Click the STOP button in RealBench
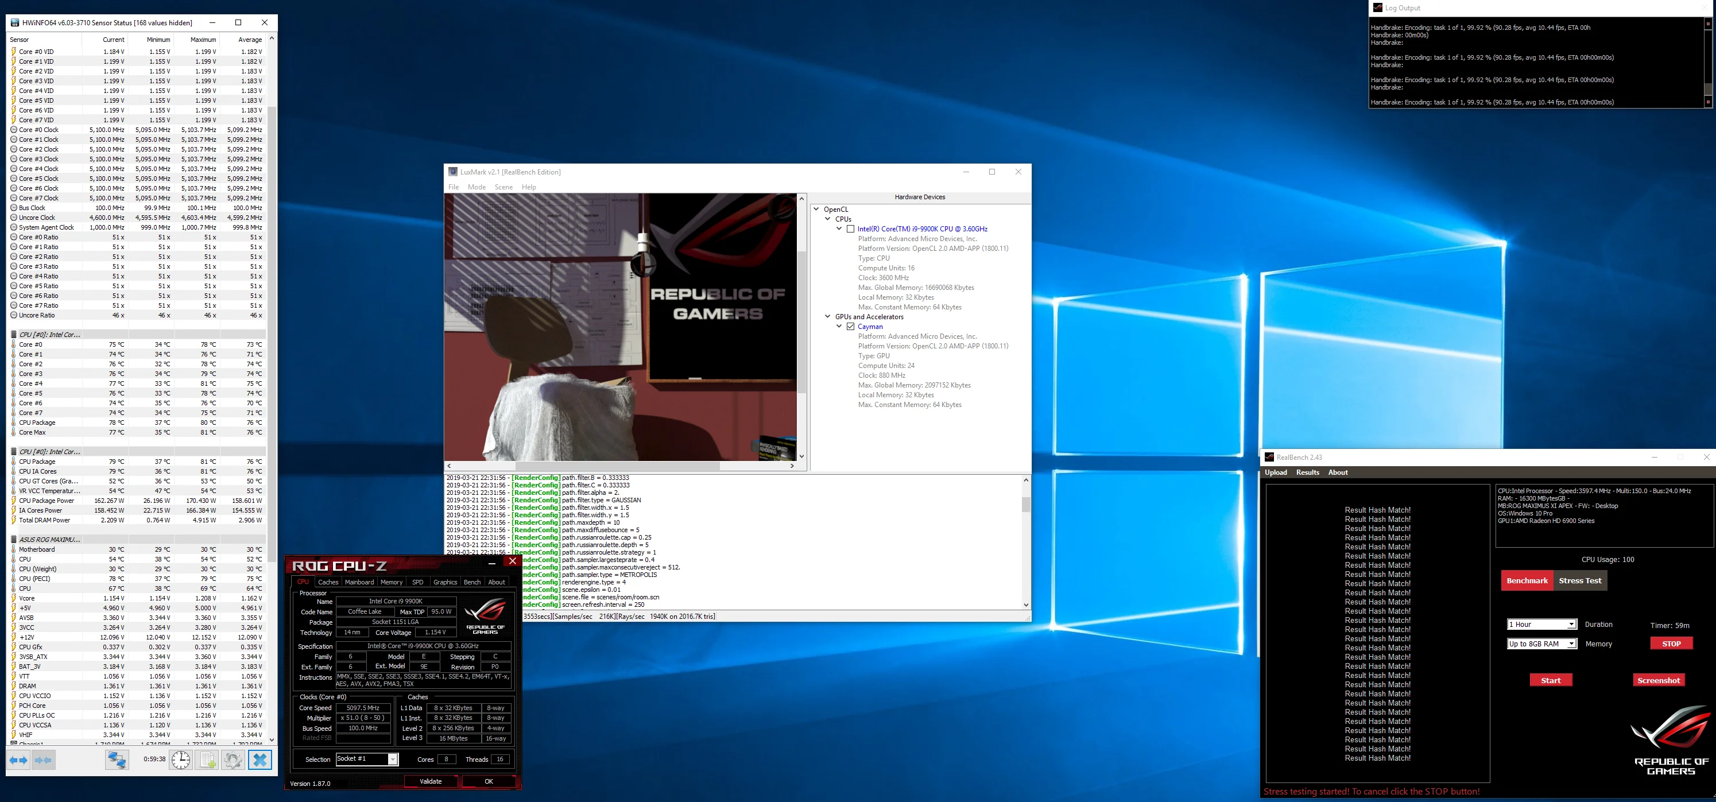The image size is (1716, 802). (x=1671, y=644)
